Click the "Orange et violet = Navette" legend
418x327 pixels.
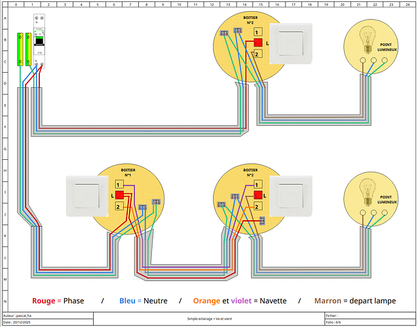tap(240, 301)
